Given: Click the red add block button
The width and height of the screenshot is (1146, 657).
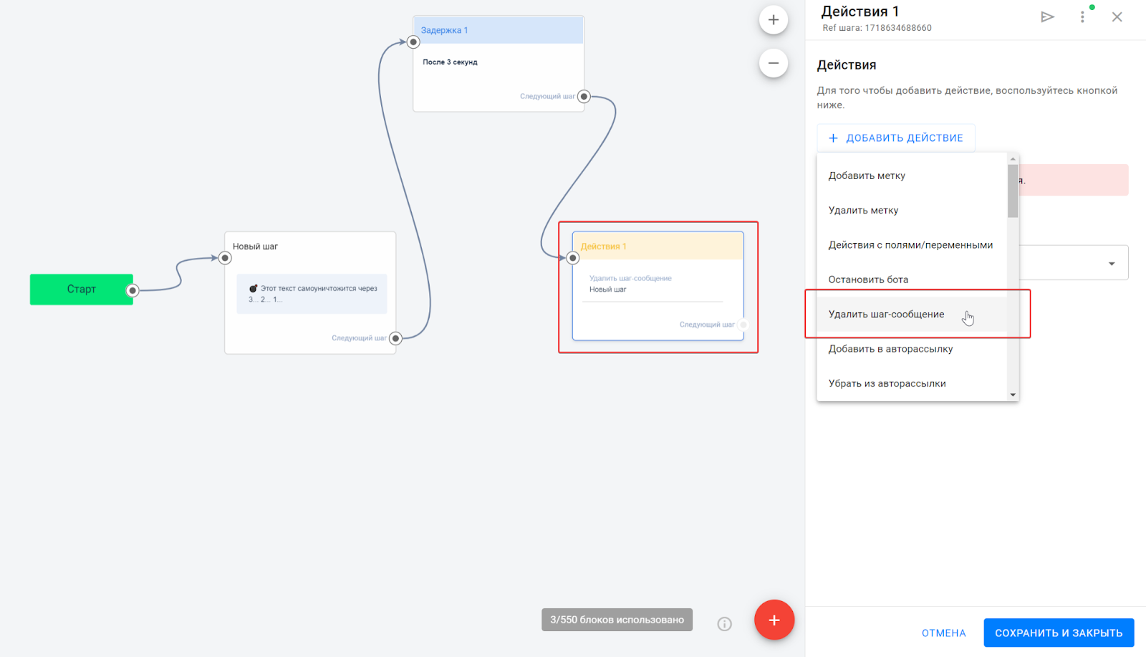Looking at the screenshot, I should [x=774, y=620].
